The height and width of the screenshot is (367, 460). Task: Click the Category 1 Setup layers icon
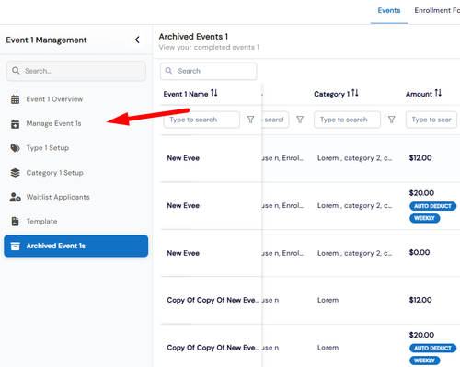click(15, 173)
